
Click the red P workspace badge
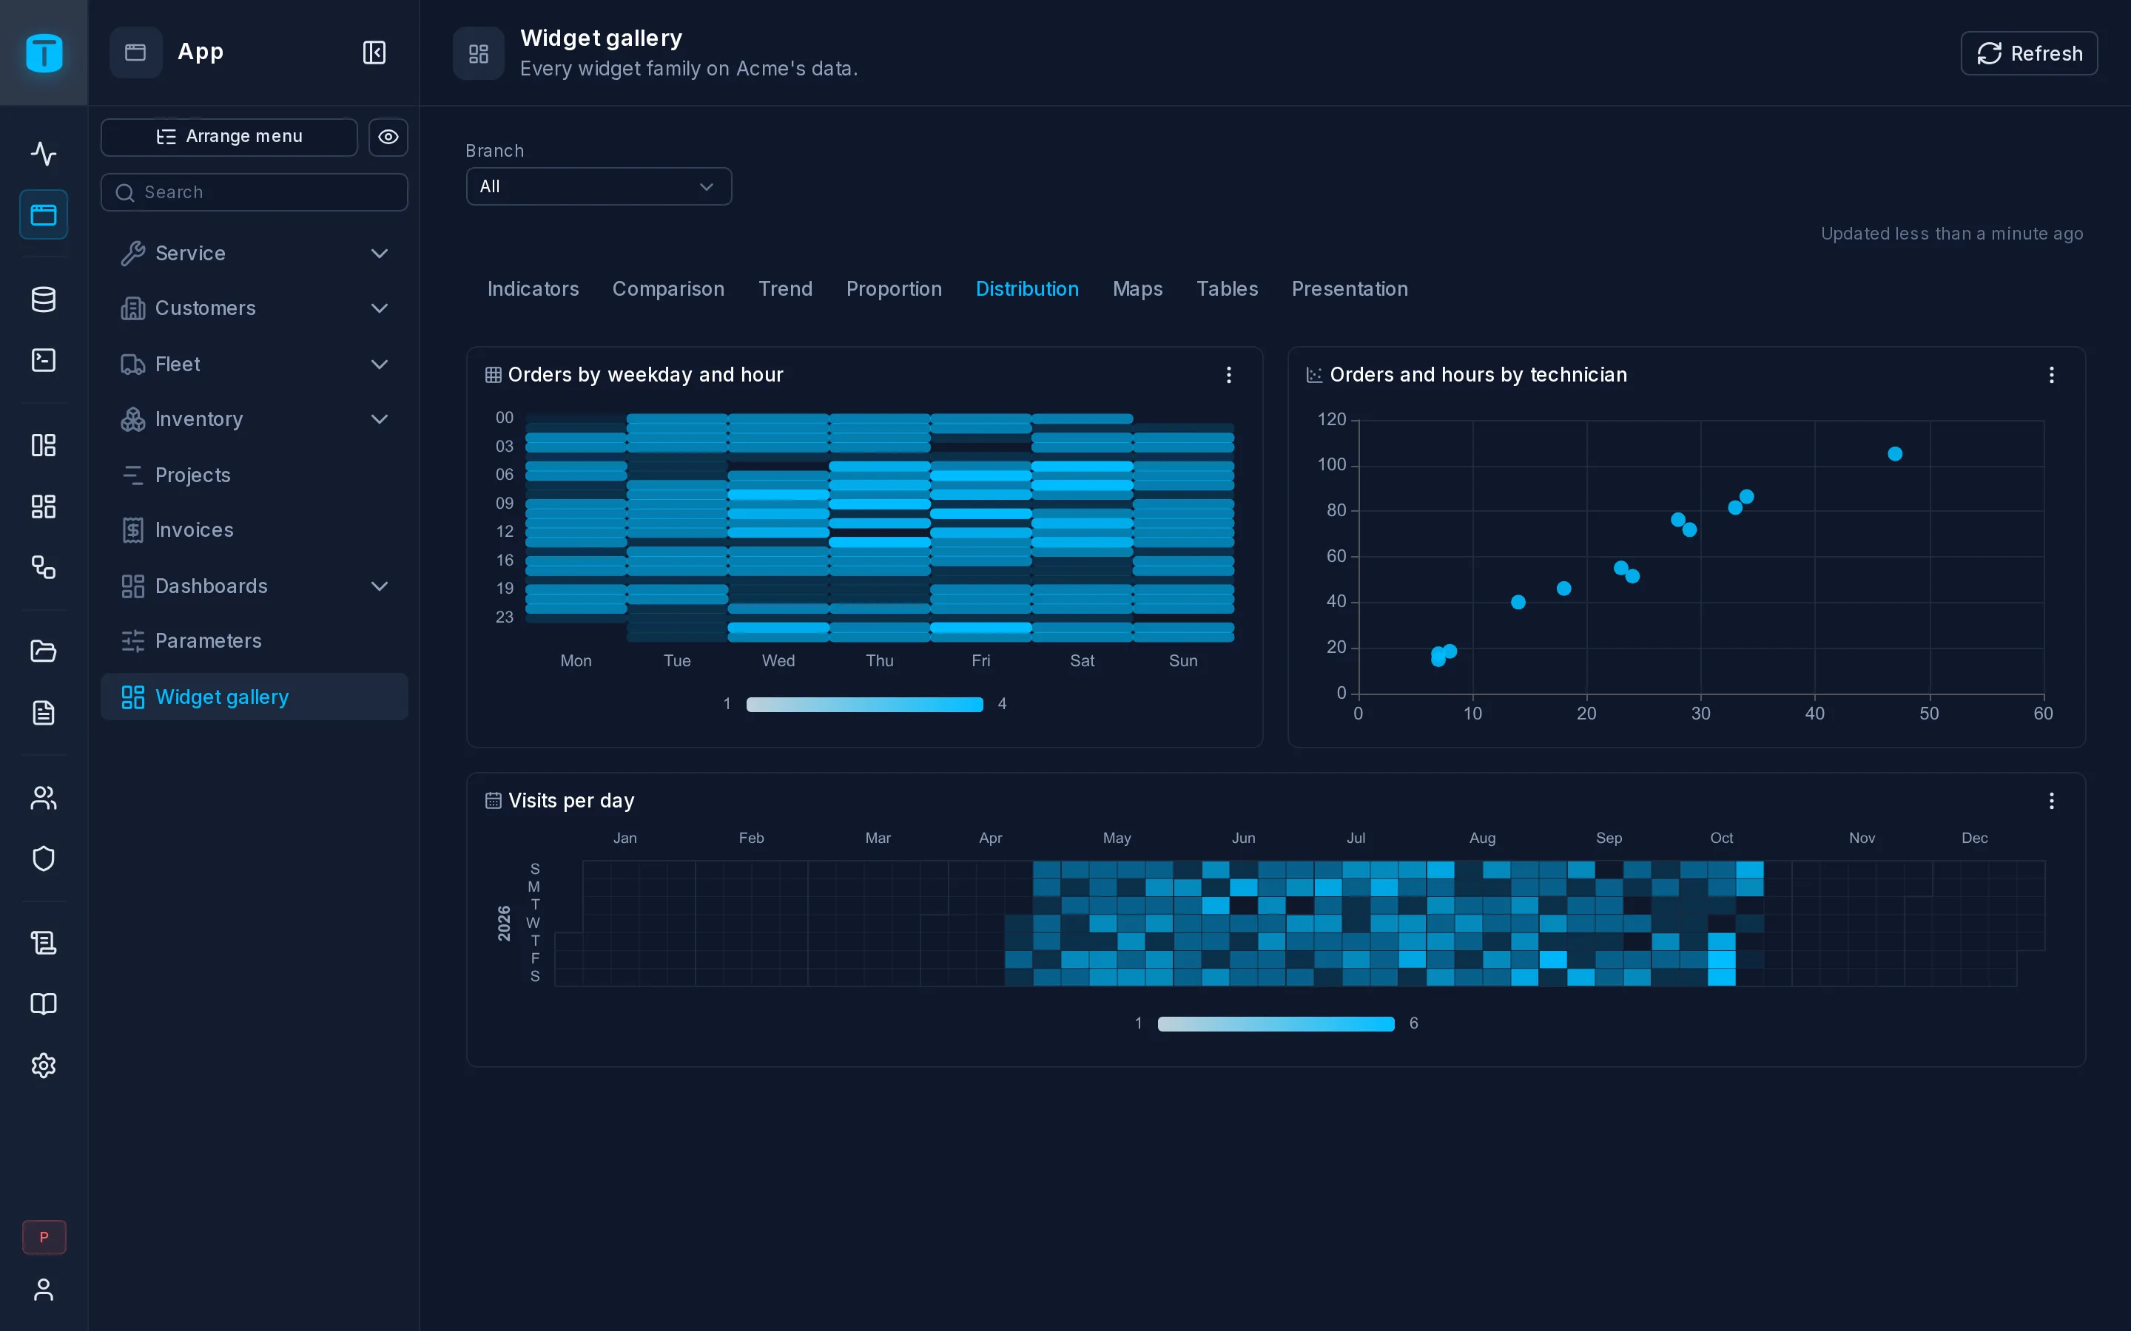pyautogui.click(x=44, y=1237)
